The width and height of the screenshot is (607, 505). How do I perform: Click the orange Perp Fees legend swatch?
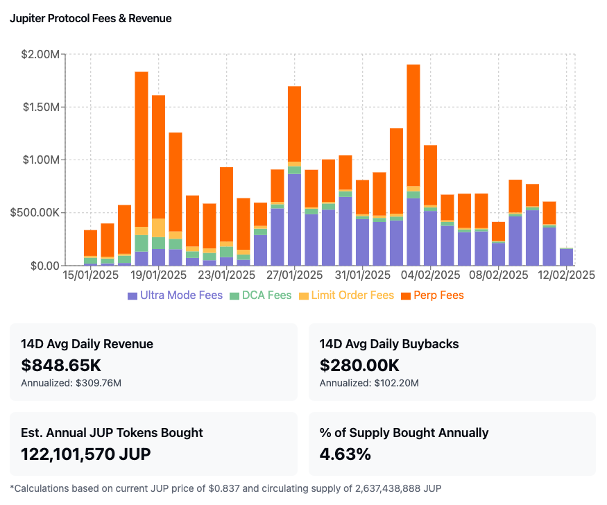[405, 296]
